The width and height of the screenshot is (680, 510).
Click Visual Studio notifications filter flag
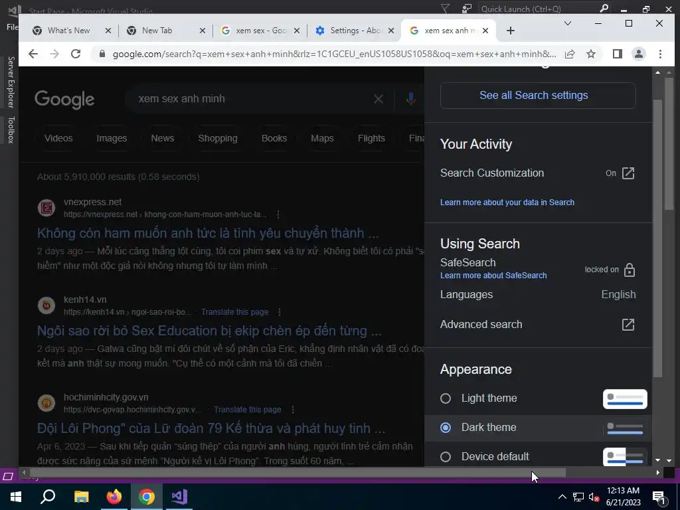446,8
